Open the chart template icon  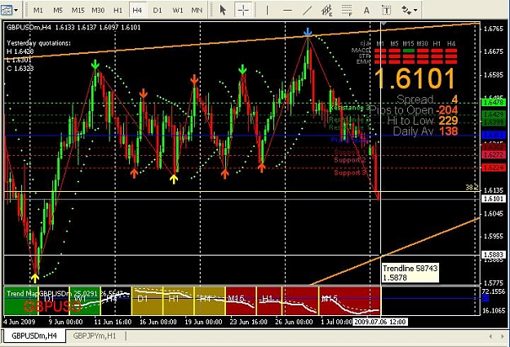(x=7, y=10)
